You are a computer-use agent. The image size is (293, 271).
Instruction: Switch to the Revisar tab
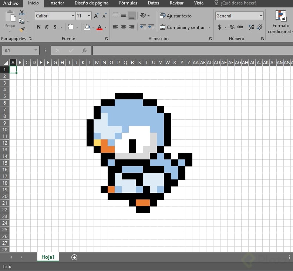point(176,3)
